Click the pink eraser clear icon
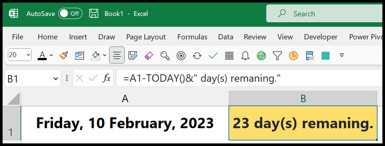This screenshot has height=146, width=385. click(x=149, y=55)
